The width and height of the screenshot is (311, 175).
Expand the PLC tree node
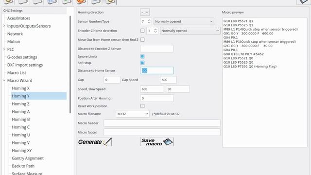pos(4,49)
